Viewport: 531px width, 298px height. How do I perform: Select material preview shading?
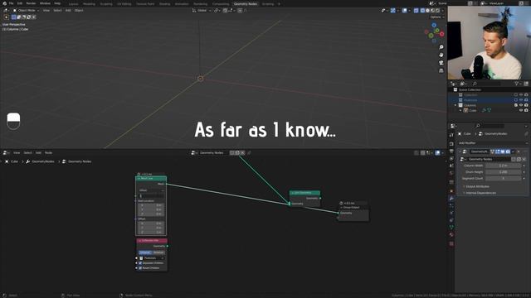pyautogui.click(x=432, y=11)
